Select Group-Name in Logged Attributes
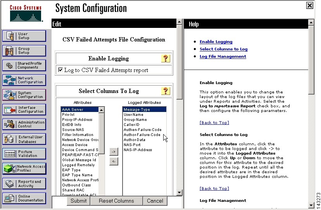 click(x=144, y=120)
